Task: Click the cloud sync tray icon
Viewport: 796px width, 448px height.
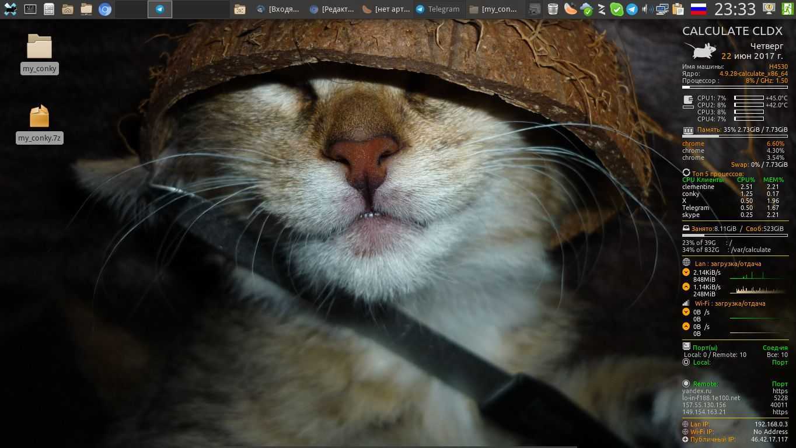Action: 586,9
